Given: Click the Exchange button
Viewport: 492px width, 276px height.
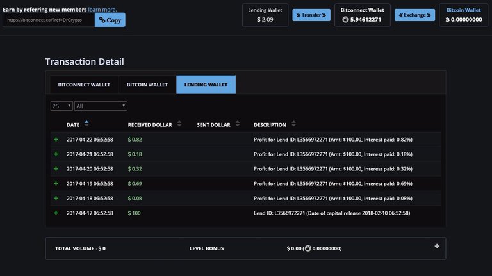Looking at the screenshot, I should pyautogui.click(x=414, y=15).
